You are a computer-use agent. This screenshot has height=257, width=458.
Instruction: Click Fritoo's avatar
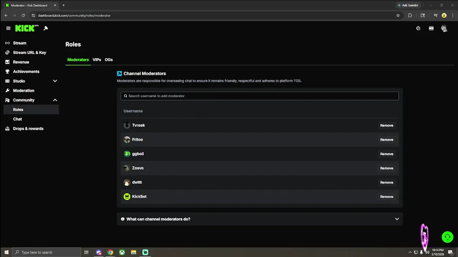127,140
